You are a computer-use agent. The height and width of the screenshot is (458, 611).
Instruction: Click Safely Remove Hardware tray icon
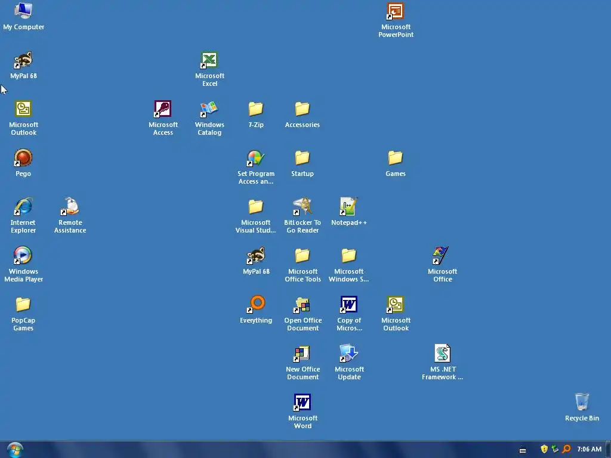[x=555, y=449]
